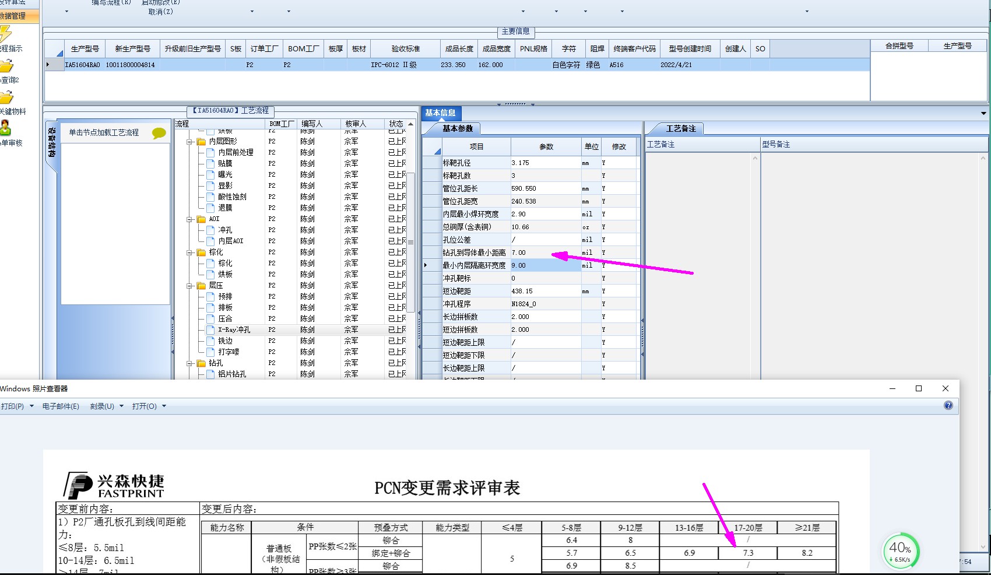Collapse the 棕化 folder tree node
Screen dimensions: 991x575
coord(189,253)
